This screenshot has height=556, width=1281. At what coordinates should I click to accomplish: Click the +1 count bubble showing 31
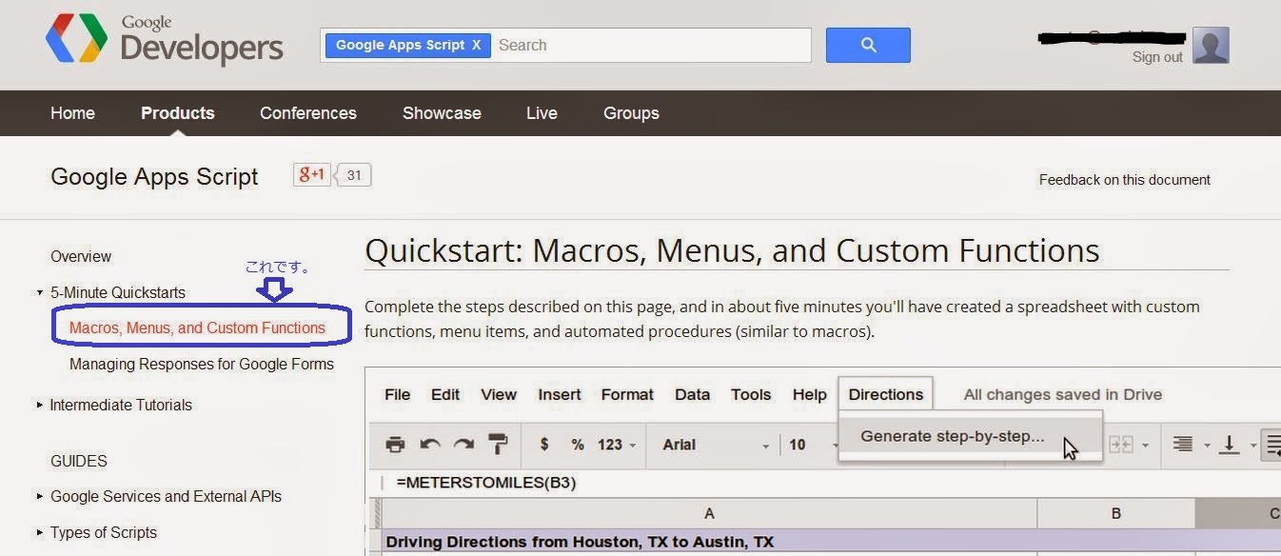coord(354,175)
